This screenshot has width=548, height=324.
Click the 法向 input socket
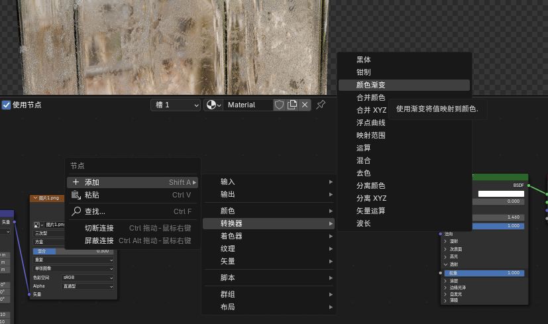click(441, 234)
